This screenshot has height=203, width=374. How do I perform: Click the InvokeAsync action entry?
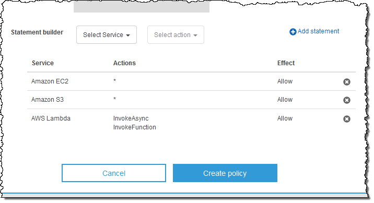(x=131, y=118)
